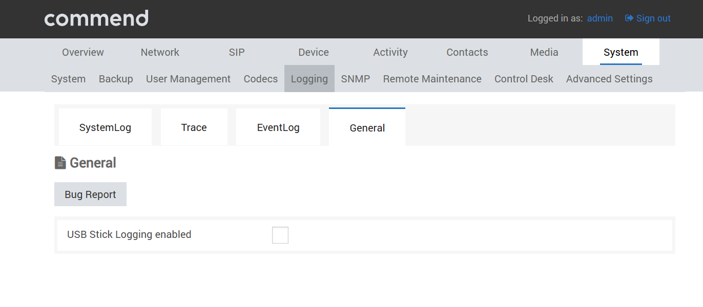Open Advanced Settings submenu
This screenshot has width=703, height=307.
609,79
